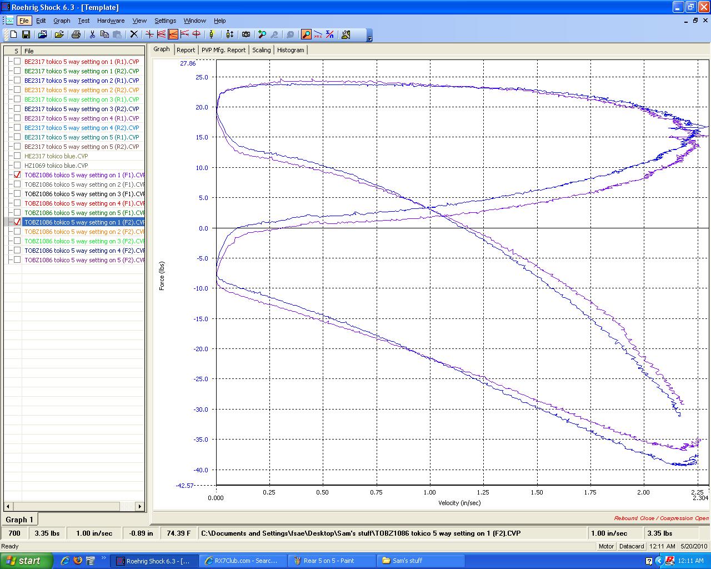Click the black X delete icon

tap(133, 34)
